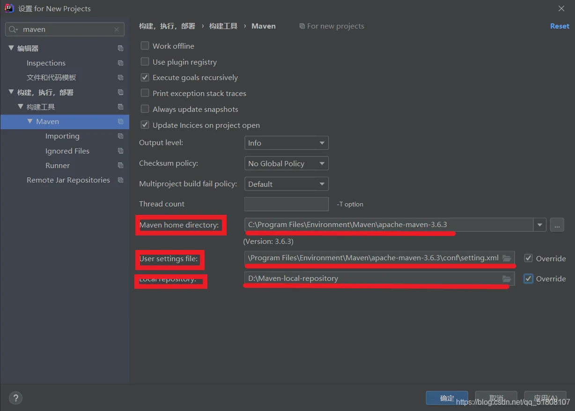Open Multiproject build fail policy dropdown
575x411 pixels.
tap(287, 184)
